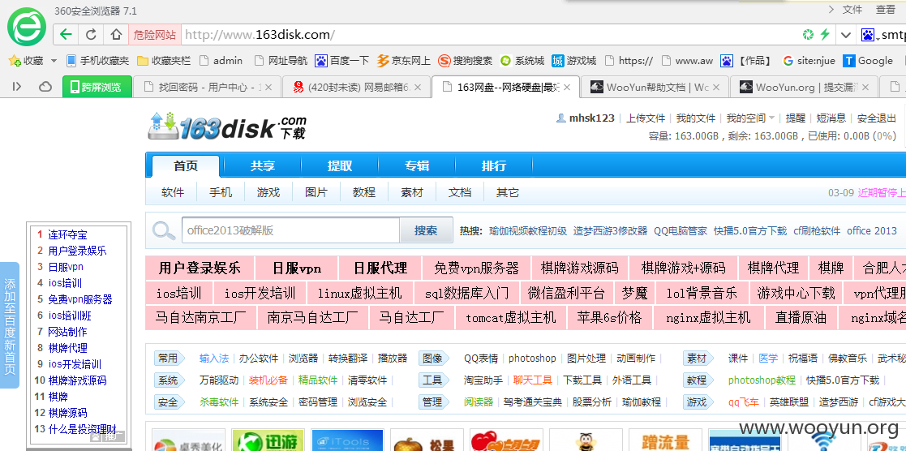Screen dimensions: 906x451
Task: Click hot search 瑜伽视频教程初级
Action: [527, 230]
